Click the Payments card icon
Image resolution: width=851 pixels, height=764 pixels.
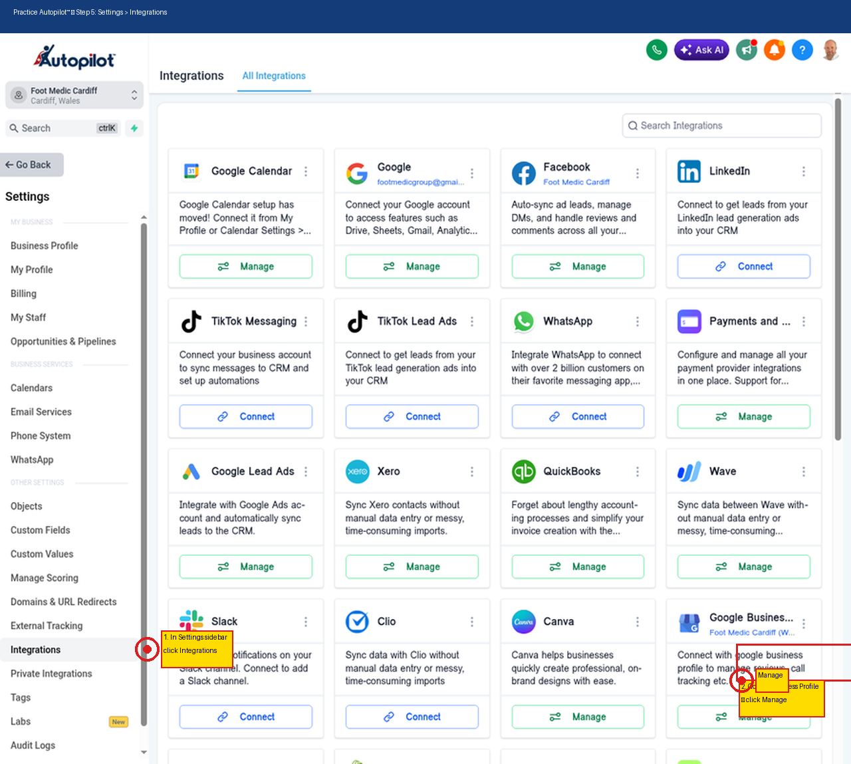coord(689,321)
